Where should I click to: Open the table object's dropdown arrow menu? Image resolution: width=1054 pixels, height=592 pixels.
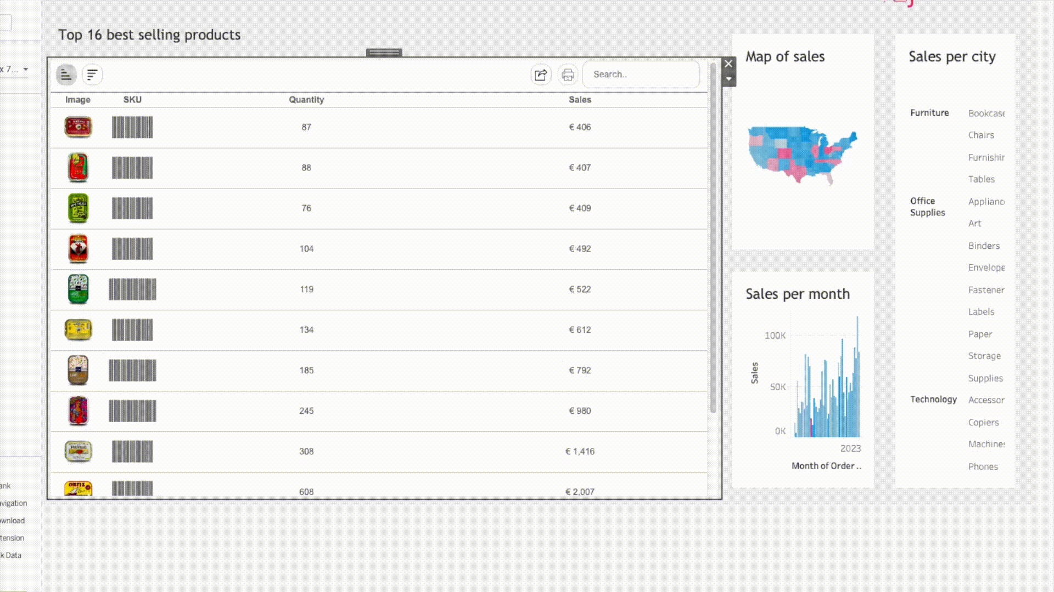(x=728, y=79)
